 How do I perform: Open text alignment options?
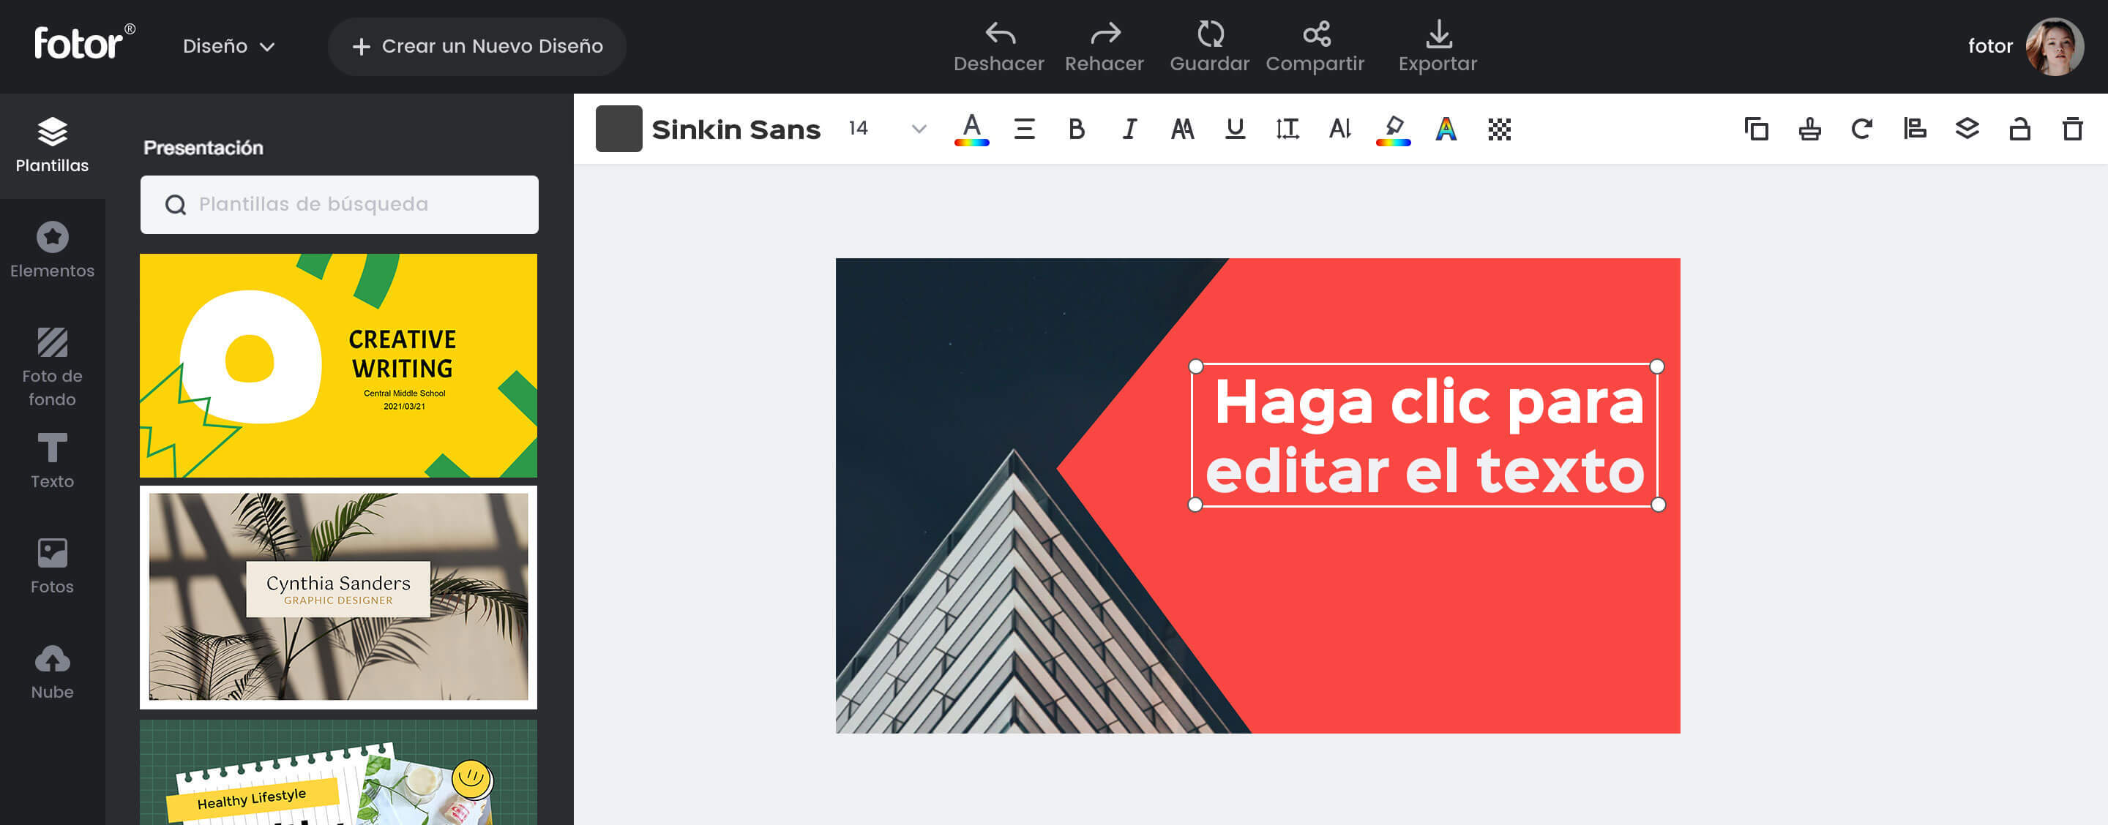click(1024, 129)
